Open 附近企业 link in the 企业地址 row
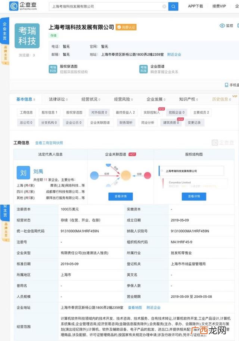This screenshot has height=341, width=239. click(153, 307)
